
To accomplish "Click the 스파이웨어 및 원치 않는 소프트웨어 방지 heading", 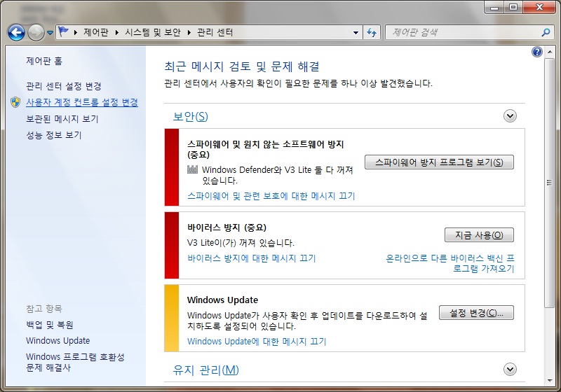I will click(x=266, y=149).
